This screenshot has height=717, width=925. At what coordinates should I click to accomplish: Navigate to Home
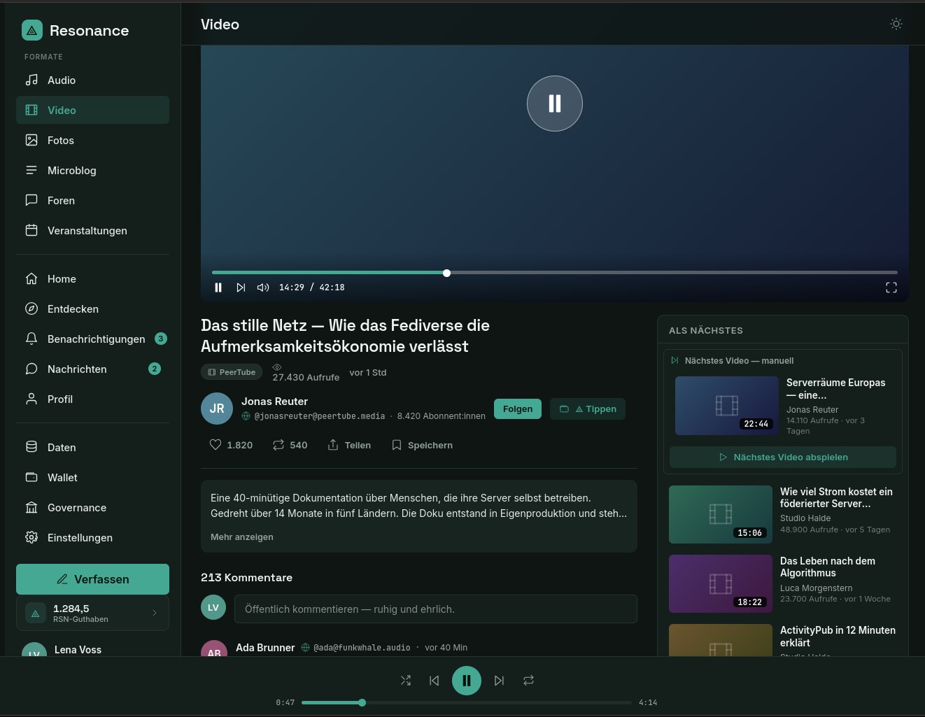pos(92,279)
